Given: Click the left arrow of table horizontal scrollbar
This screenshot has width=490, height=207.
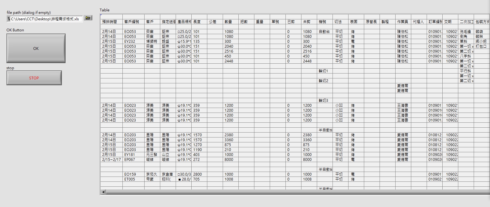Looking at the screenshot, I should [x=103, y=192].
